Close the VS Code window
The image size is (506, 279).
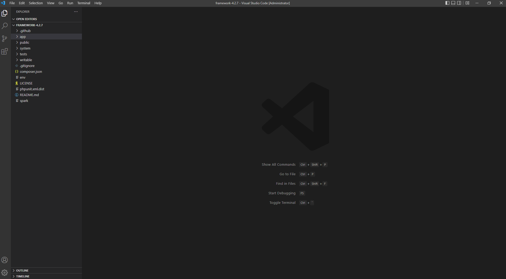(x=501, y=3)
